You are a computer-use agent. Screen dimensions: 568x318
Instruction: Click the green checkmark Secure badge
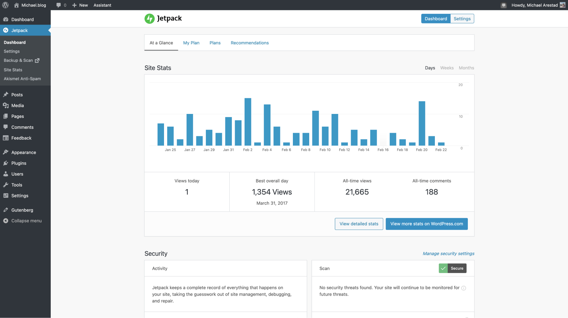pos(453,268)
